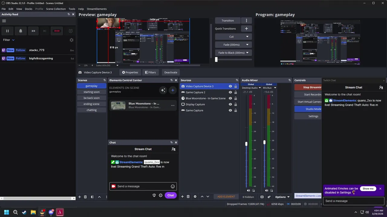This screenshot has width=387, height=217.
Task: Add an element with the blue plus icon
Action: [173, 90]
